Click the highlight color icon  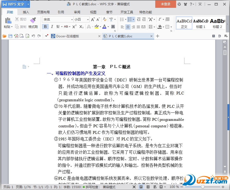[96, 27]
